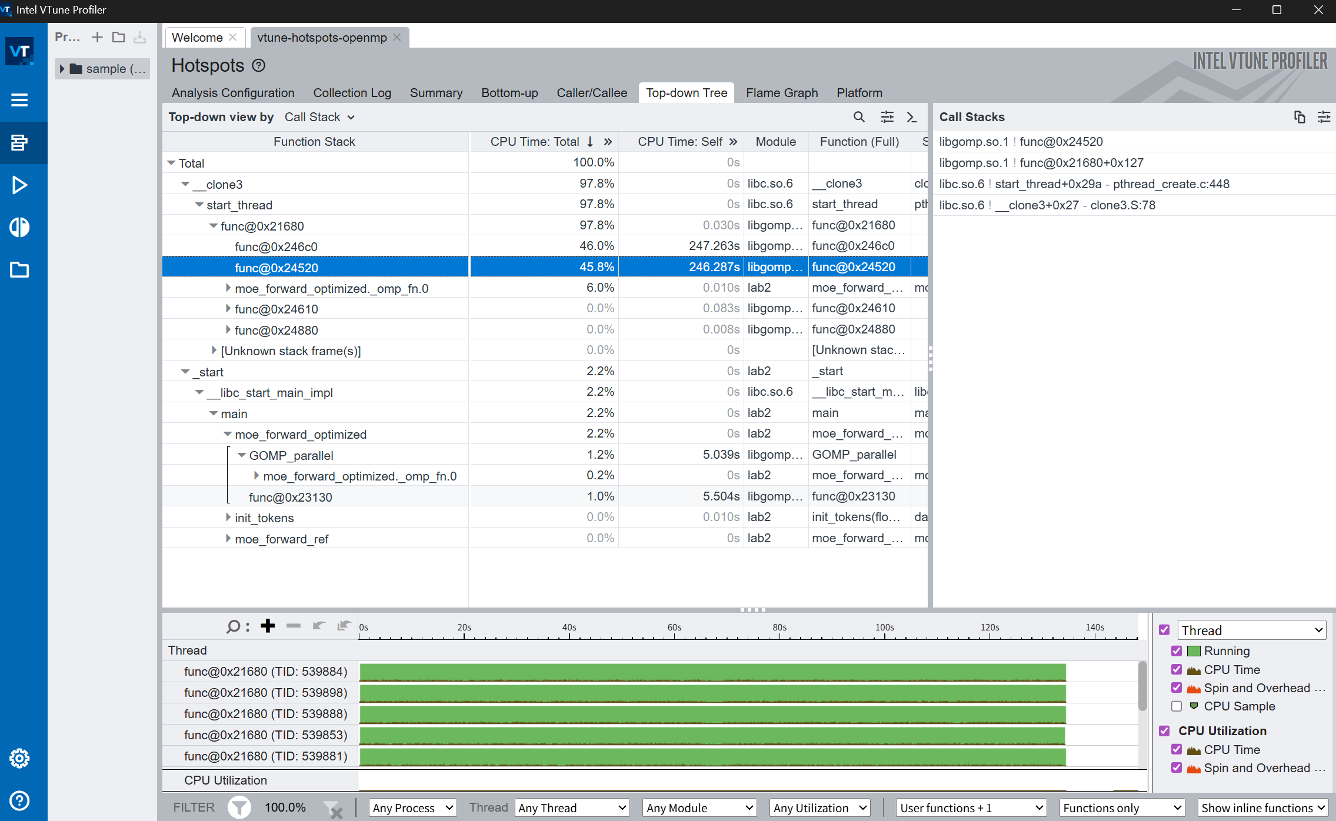The width and height of the screenshot is (1336, 821).
Task: Open the Any Module filter dropdown
Action: [x=700, y=807]
